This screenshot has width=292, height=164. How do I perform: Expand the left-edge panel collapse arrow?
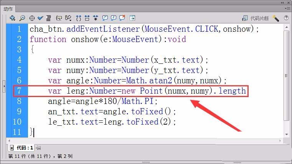pos(4,86)
